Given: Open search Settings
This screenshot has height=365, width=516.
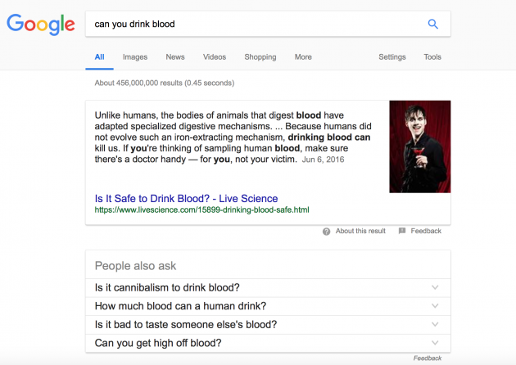Looking at the screenshot, I should tap(392, 57).
